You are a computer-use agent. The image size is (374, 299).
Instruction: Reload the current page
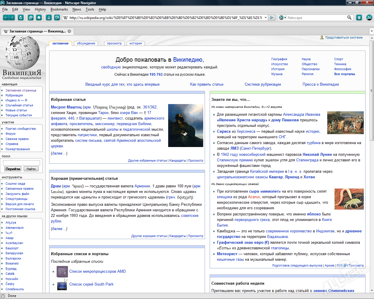tap(20, 18)
